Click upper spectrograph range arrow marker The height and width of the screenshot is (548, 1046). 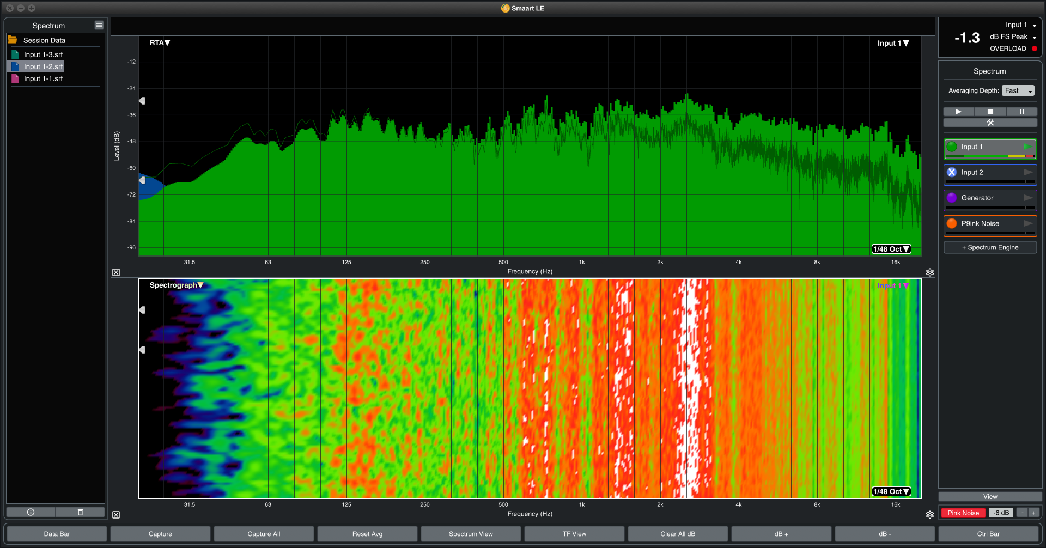(x=142, y=310)
